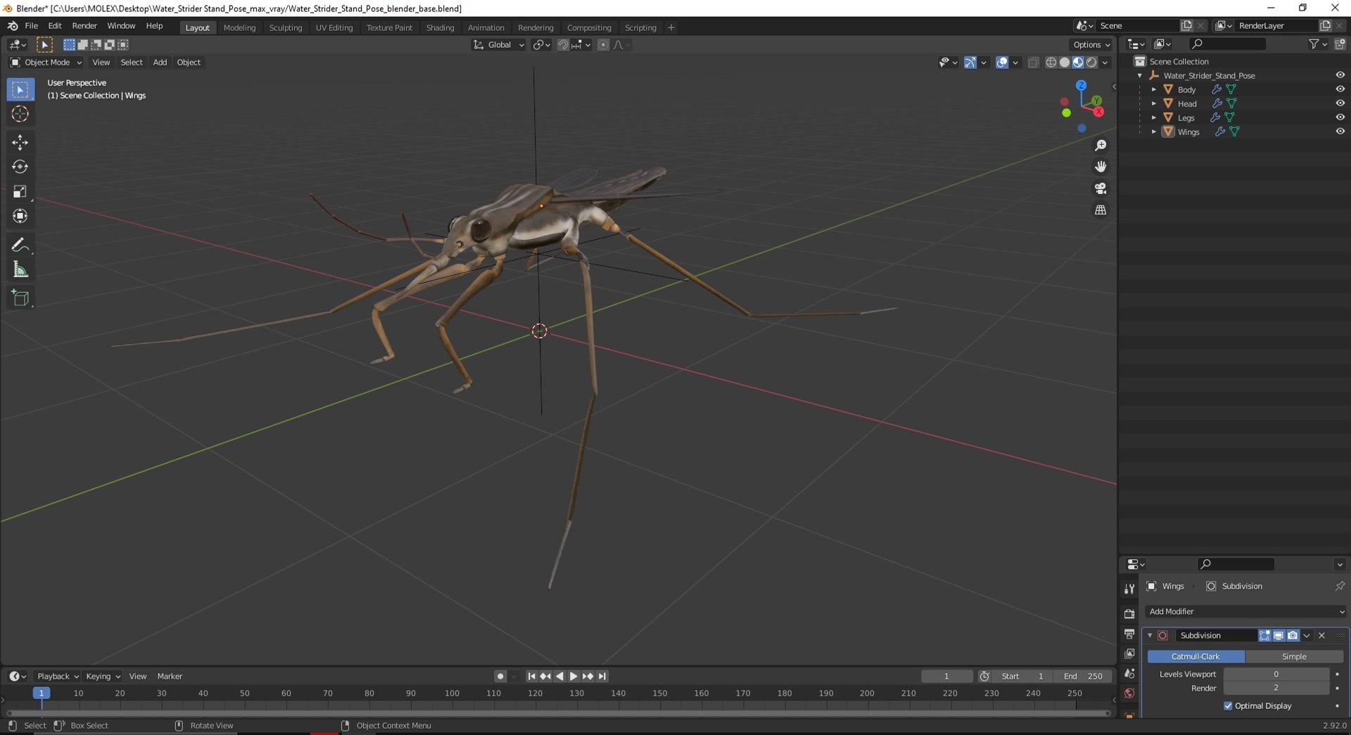
Task: Adjust the Levels Viewport value field
Action: tap(1276, 674)
